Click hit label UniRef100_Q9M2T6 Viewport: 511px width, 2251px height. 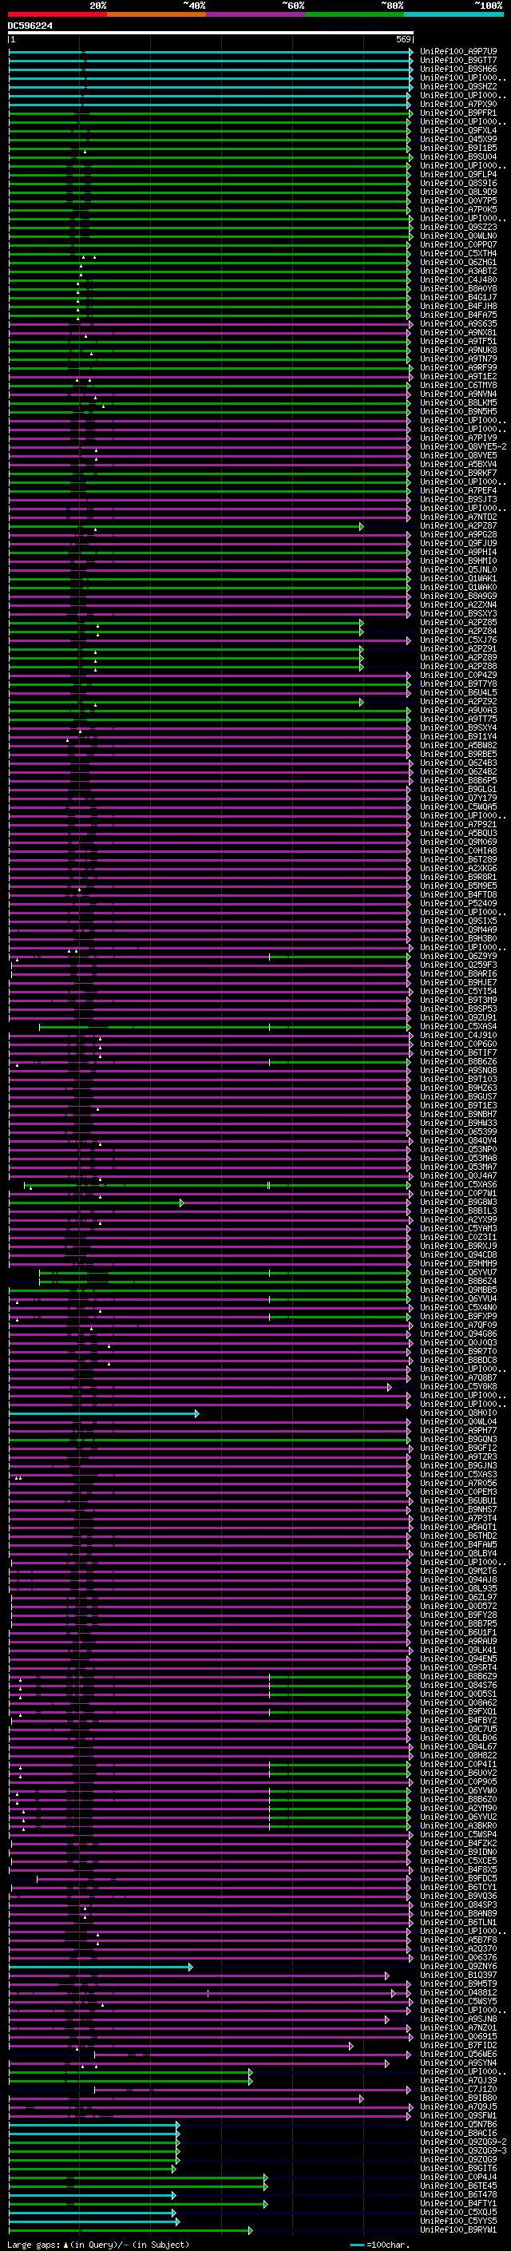[x=458, y=1571]
